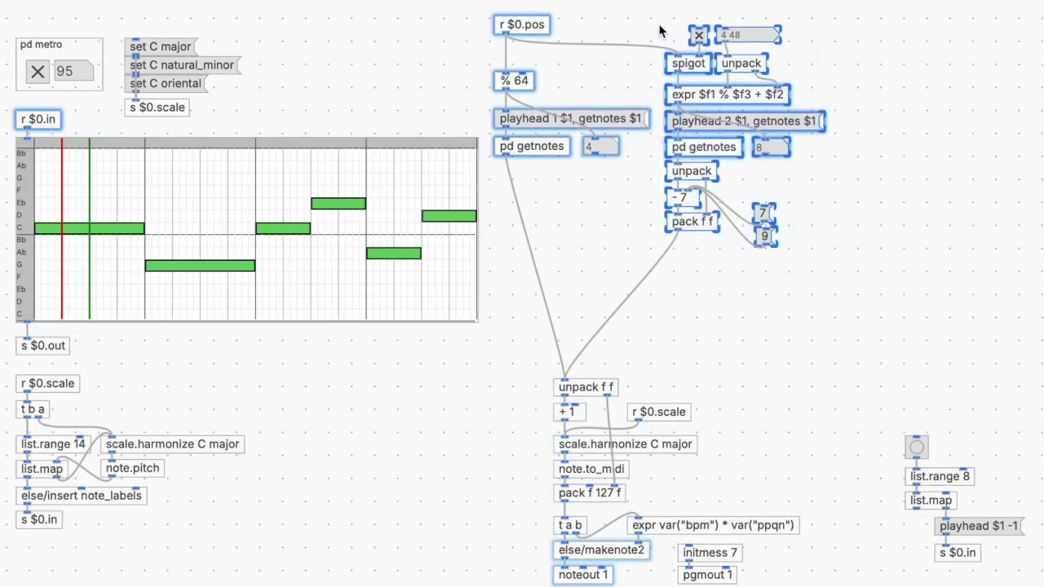Select the left 'r $0.scale' object

click(x=47, y=384)
